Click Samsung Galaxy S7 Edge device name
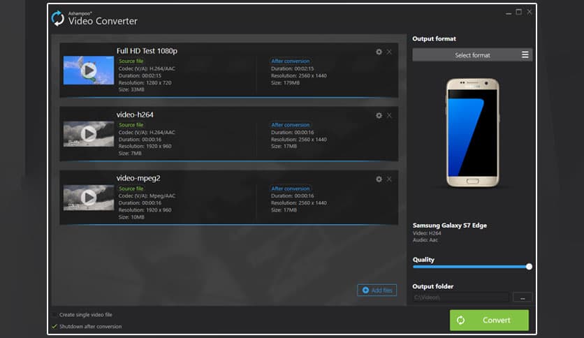 coord(450,225)
